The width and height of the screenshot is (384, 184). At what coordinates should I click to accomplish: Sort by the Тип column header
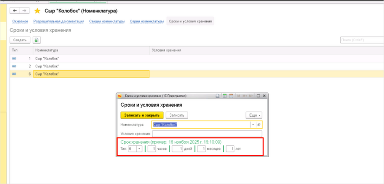[21, 50]
